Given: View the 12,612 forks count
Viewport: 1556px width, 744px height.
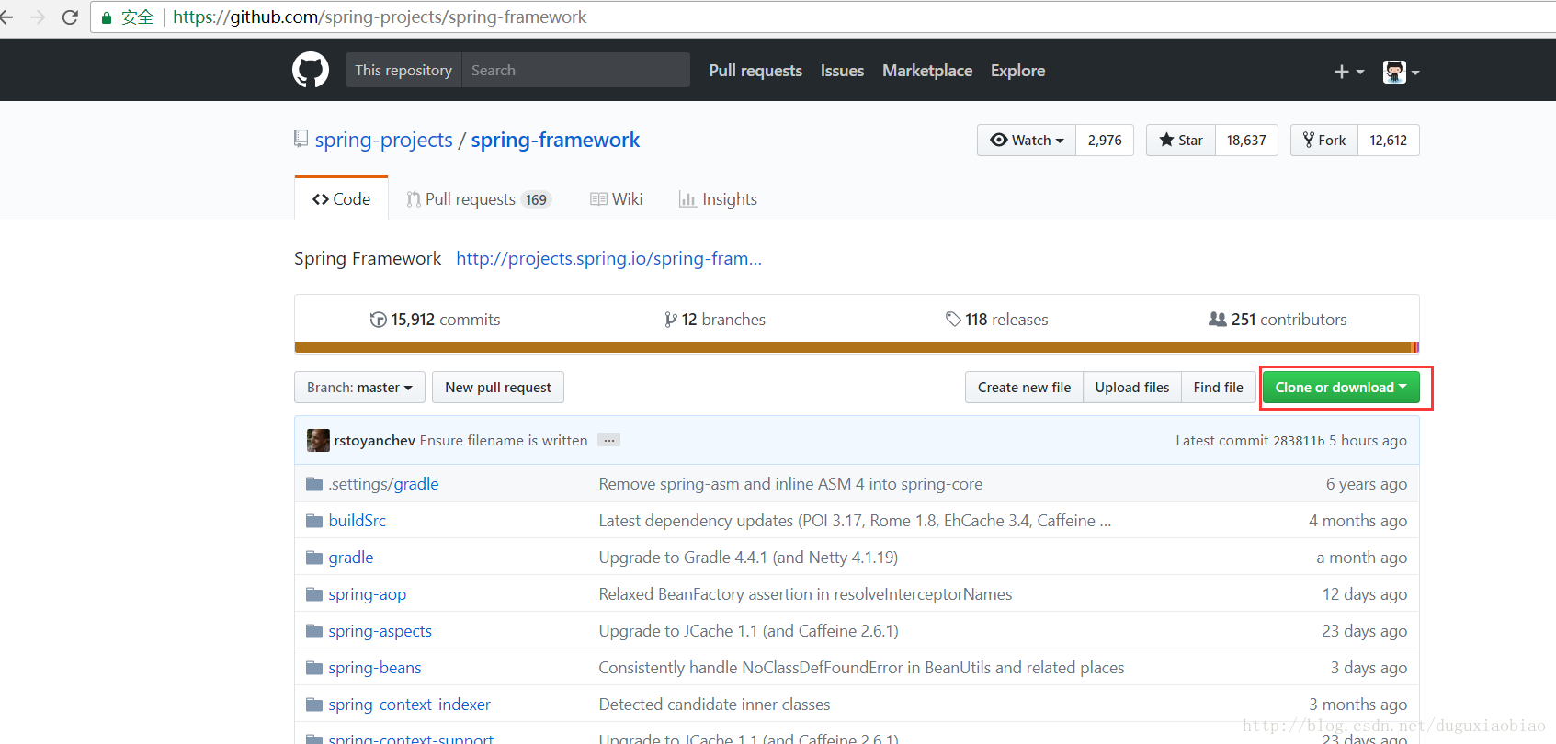Looking at the screenshot, I should coord(1388,140).
